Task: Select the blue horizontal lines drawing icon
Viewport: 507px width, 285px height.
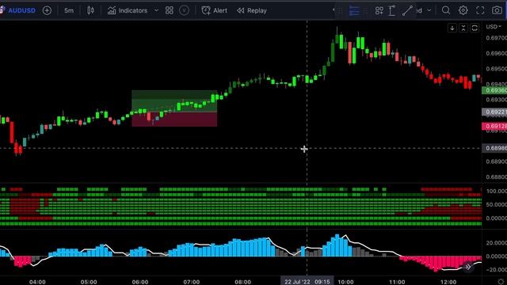Action: click(x=354, y=10)
